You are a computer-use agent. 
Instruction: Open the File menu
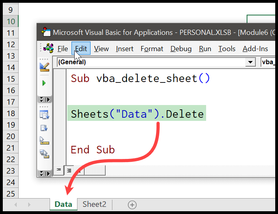tap(63, 49)
